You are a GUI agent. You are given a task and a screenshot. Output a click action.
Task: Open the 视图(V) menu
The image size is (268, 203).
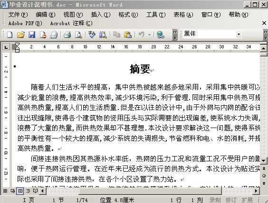[73, 15]
